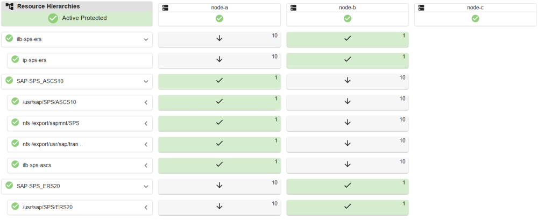This screenshot has height=220, width=538.
Task: Click SAP-SPS_ERS20 active cell on node-b
Action: tap(348, 186)
